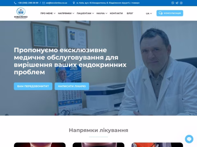This screenshot has width=197, height=147.
Task: Expand the ПАЦІЄНТАМ menu chevron
Action: pyautogui.click(x=93, y=13)
